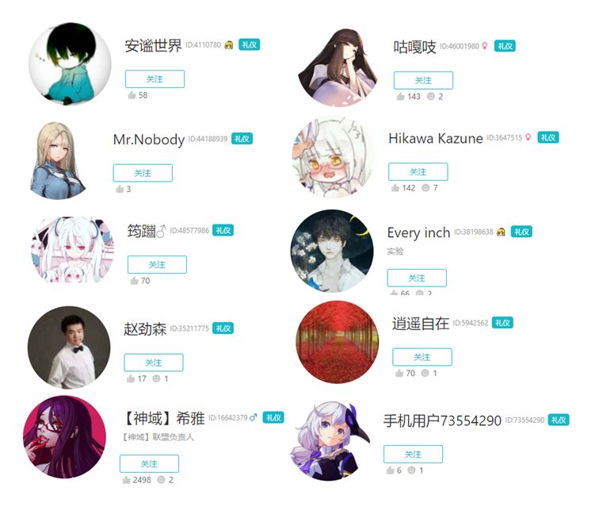Open the Mr.Nobody username link
This screenshot has width=603, height=526.
coord(149,139)
